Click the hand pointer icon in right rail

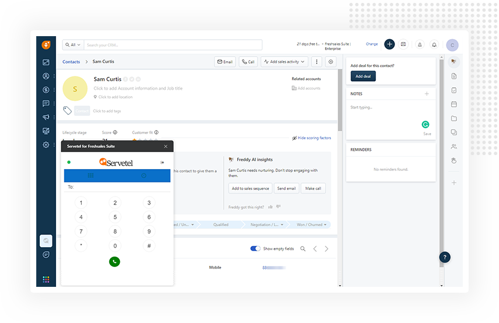[x=454, y=160]
